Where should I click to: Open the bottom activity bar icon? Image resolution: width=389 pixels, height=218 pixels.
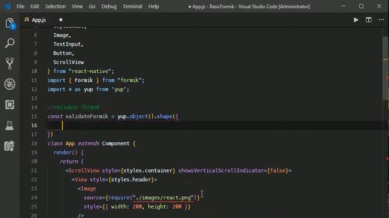click(10, 146)
